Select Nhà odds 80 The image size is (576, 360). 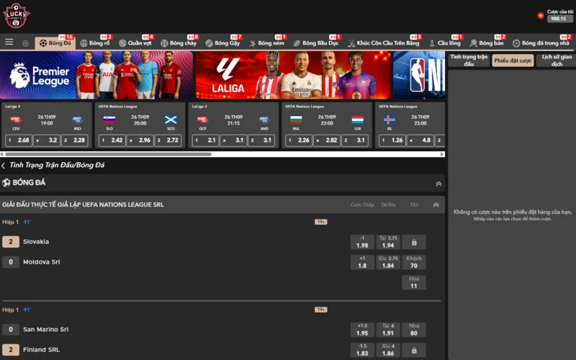pos(414,330)
